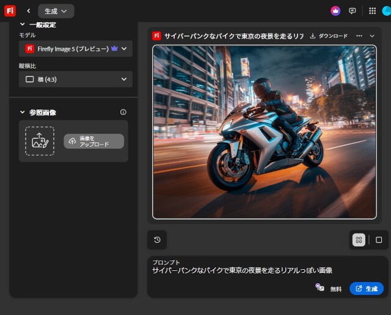The width and height of the screenshot is (391, 315).
Task: Open the generation history clock icon
Action: [157, 240]
